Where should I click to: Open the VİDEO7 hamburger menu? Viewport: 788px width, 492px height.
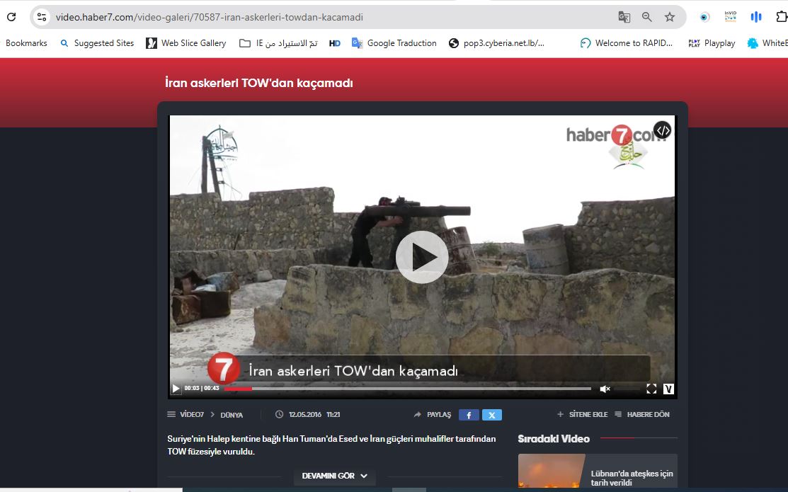pos(171,415)
